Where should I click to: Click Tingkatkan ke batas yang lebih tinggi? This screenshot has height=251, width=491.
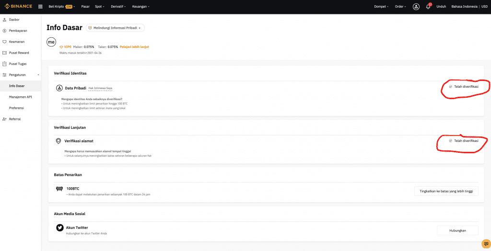coord(446,191)
